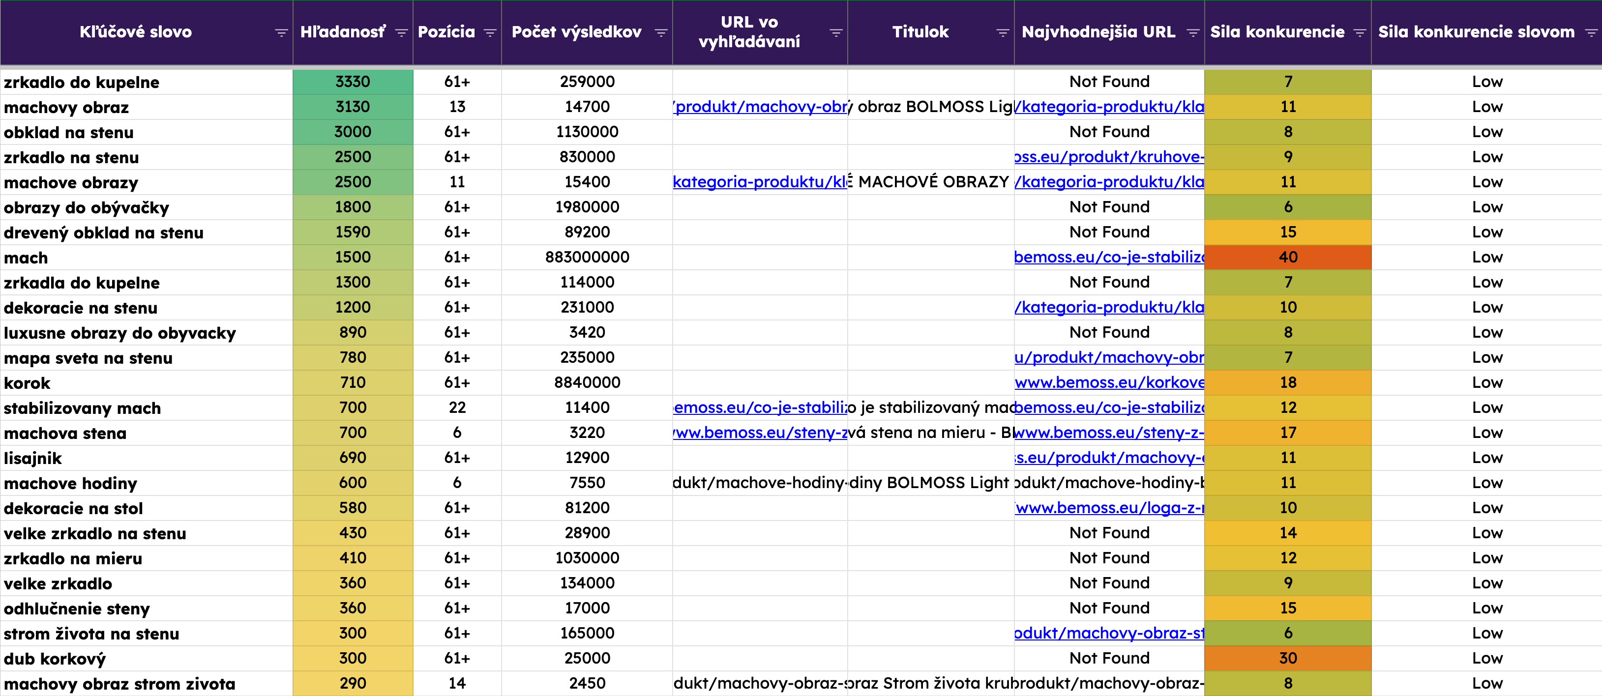Screen dimensions: 1602x696
Task: Click 'Not Found' in zrkadlo do kupelne row
Action: click(x=1109, y=82)
